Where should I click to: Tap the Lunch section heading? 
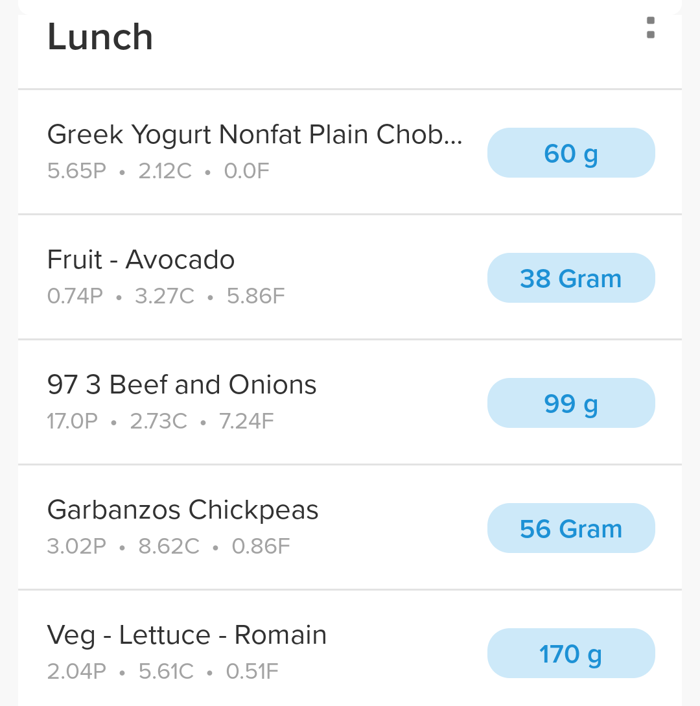tap(100, 37)
